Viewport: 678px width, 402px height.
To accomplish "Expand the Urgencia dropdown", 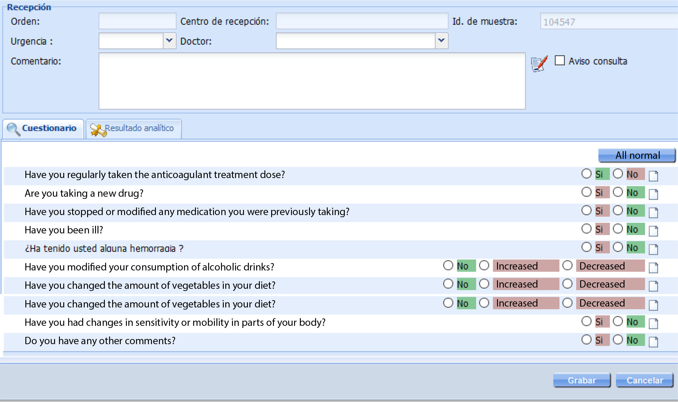I will click(x=169, y=41).
